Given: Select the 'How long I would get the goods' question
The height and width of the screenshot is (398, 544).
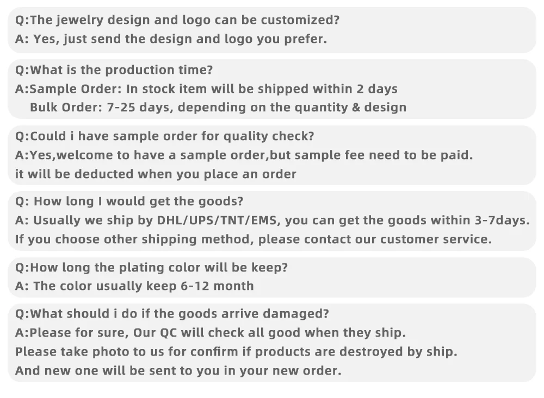Looking at the screenshot, I should (129, 201).
